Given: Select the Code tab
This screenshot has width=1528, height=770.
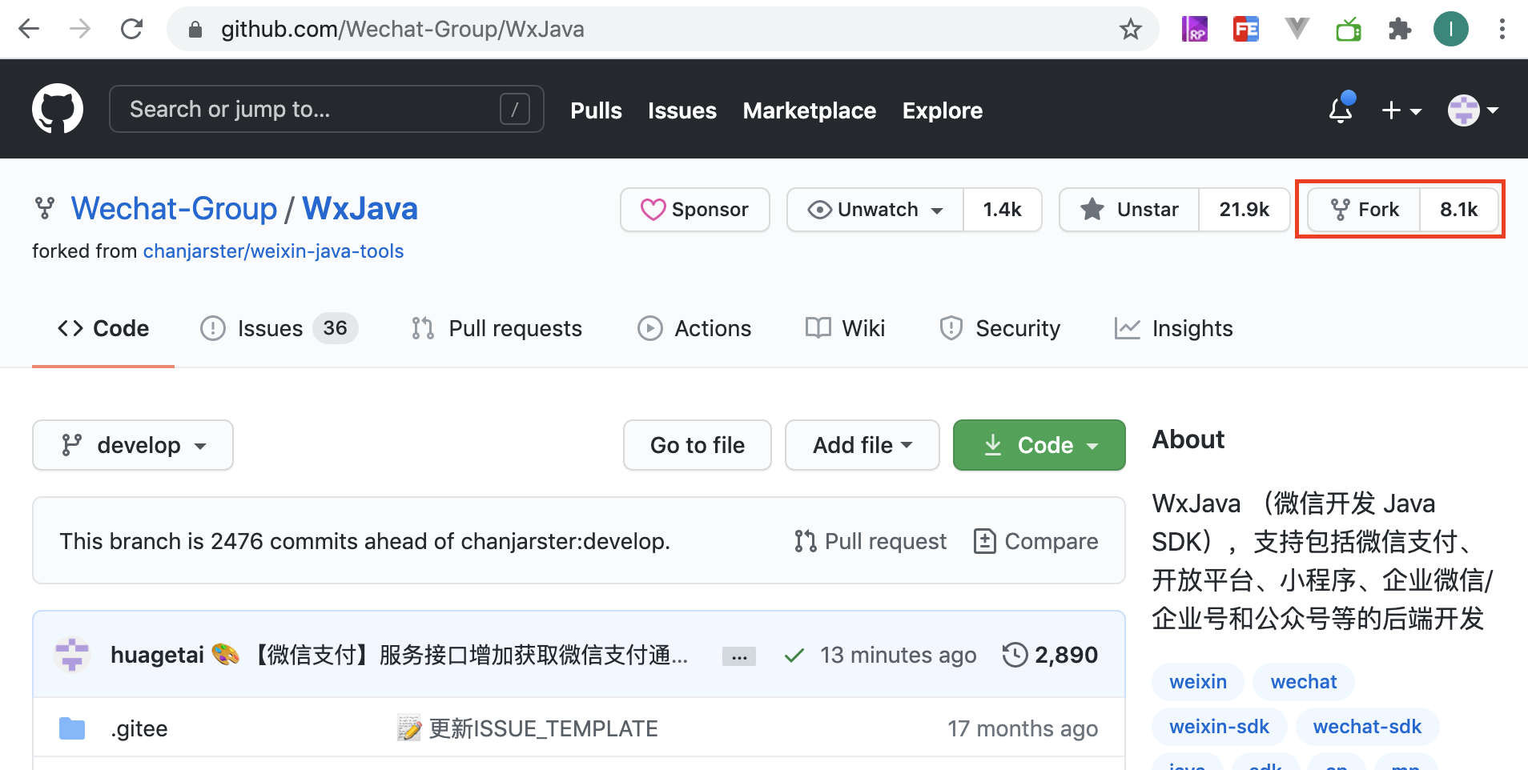Looking at the screenshot, I should click(x=103, y=328).
